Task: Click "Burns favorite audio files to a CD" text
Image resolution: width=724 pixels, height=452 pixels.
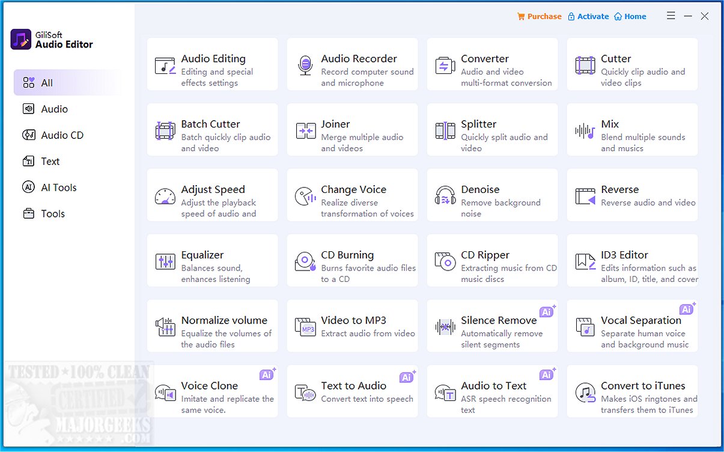Action: pyautogui.click(x=368, y=274)
